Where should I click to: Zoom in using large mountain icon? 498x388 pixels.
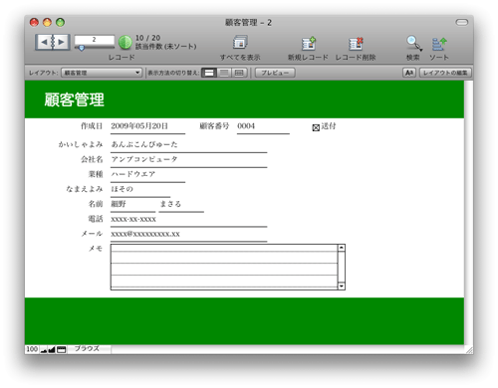[x=52, y=349]
